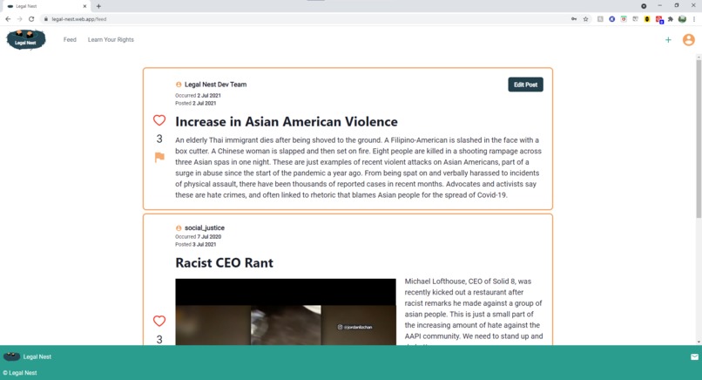Screen dimensions: 702x380
Task: Open the Learn Your Rights page
Action: pos(111,40)
